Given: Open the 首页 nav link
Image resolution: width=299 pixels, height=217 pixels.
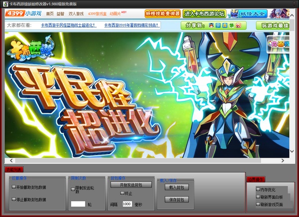Looking at the screenshot, I should point(50,14).
